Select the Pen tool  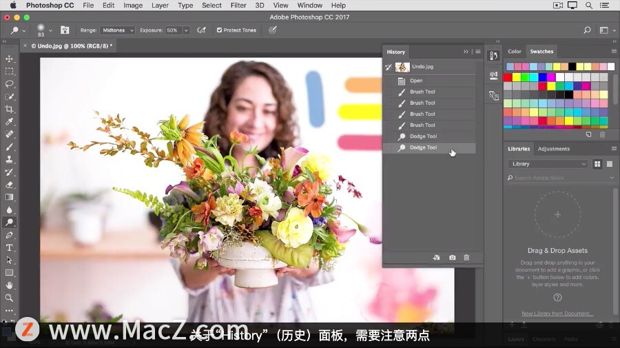[9, 235]
